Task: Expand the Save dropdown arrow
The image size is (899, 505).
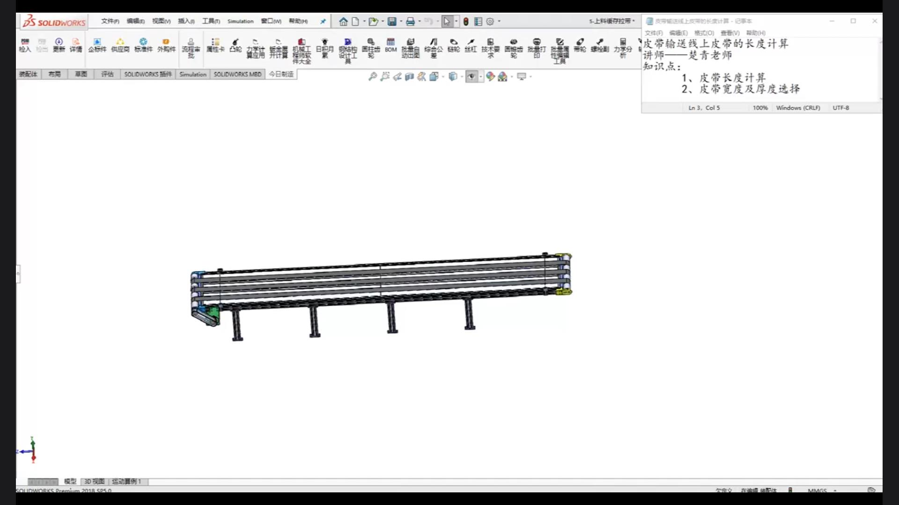Action: (401, 22)
